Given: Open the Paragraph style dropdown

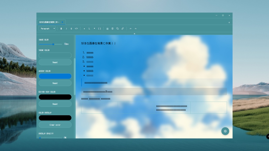Looking at the screenshot, I should tap(47, 29).
